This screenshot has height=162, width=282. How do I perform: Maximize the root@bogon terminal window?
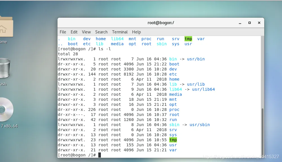[x=249, y=23]
